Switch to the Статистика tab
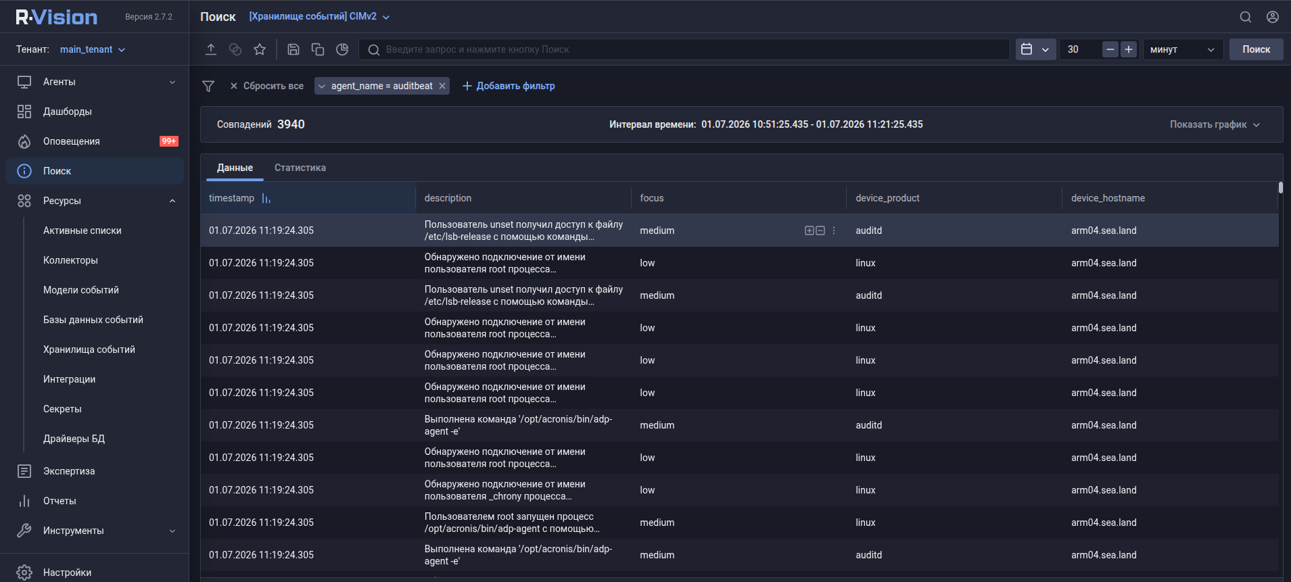The height and width of the screenshot is (582, 1291). pyautogui.click(x=300, y=168)
